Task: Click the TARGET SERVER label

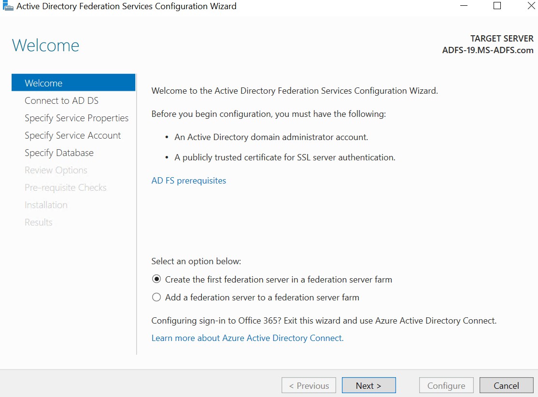Action: pos(502,39)
